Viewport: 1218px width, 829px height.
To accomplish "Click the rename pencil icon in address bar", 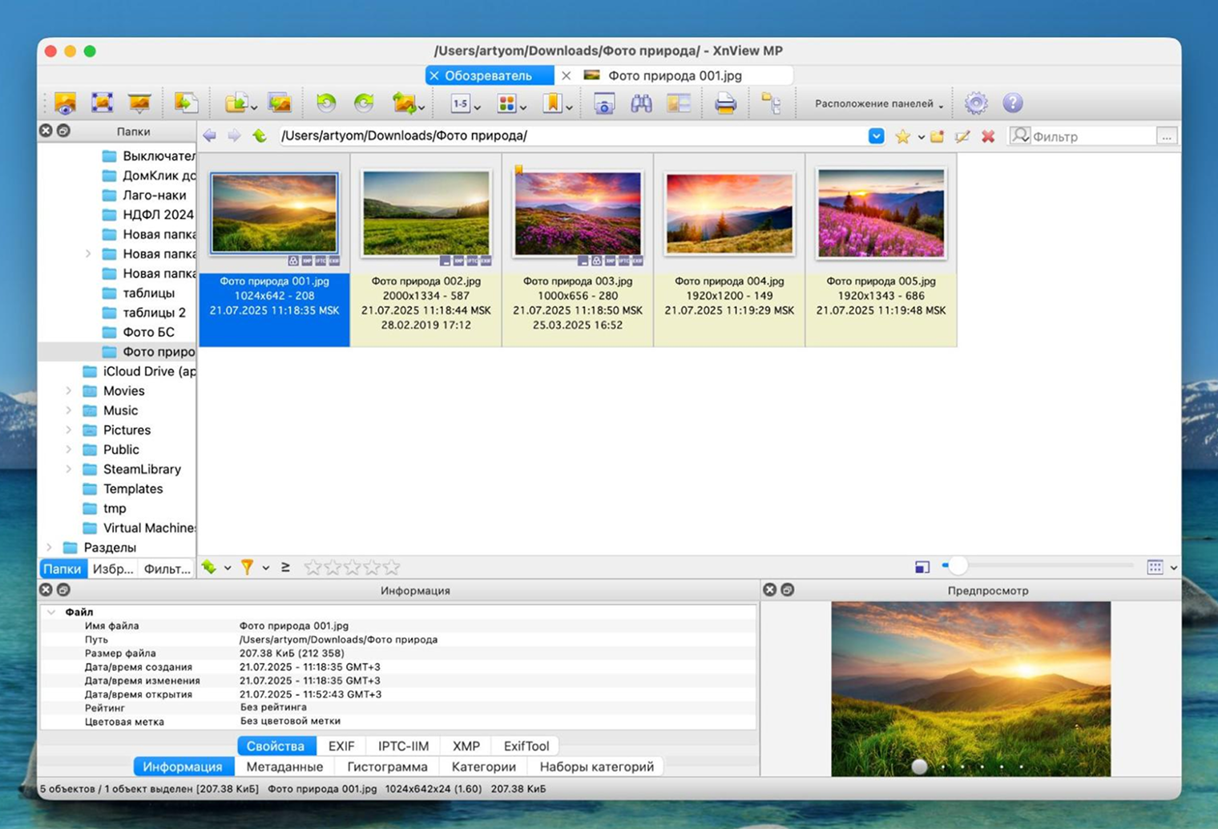I will pos(962,136).
